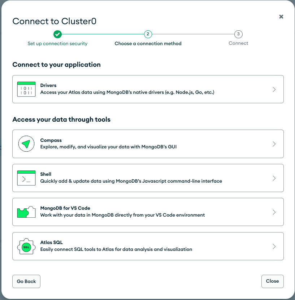
Task: Click the Go Back button
Action: tap(26, 281)
